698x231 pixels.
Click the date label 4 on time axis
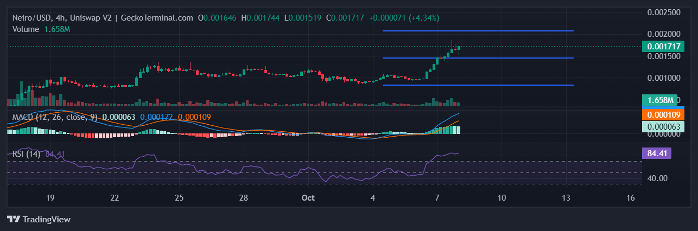tap(373, 198)
